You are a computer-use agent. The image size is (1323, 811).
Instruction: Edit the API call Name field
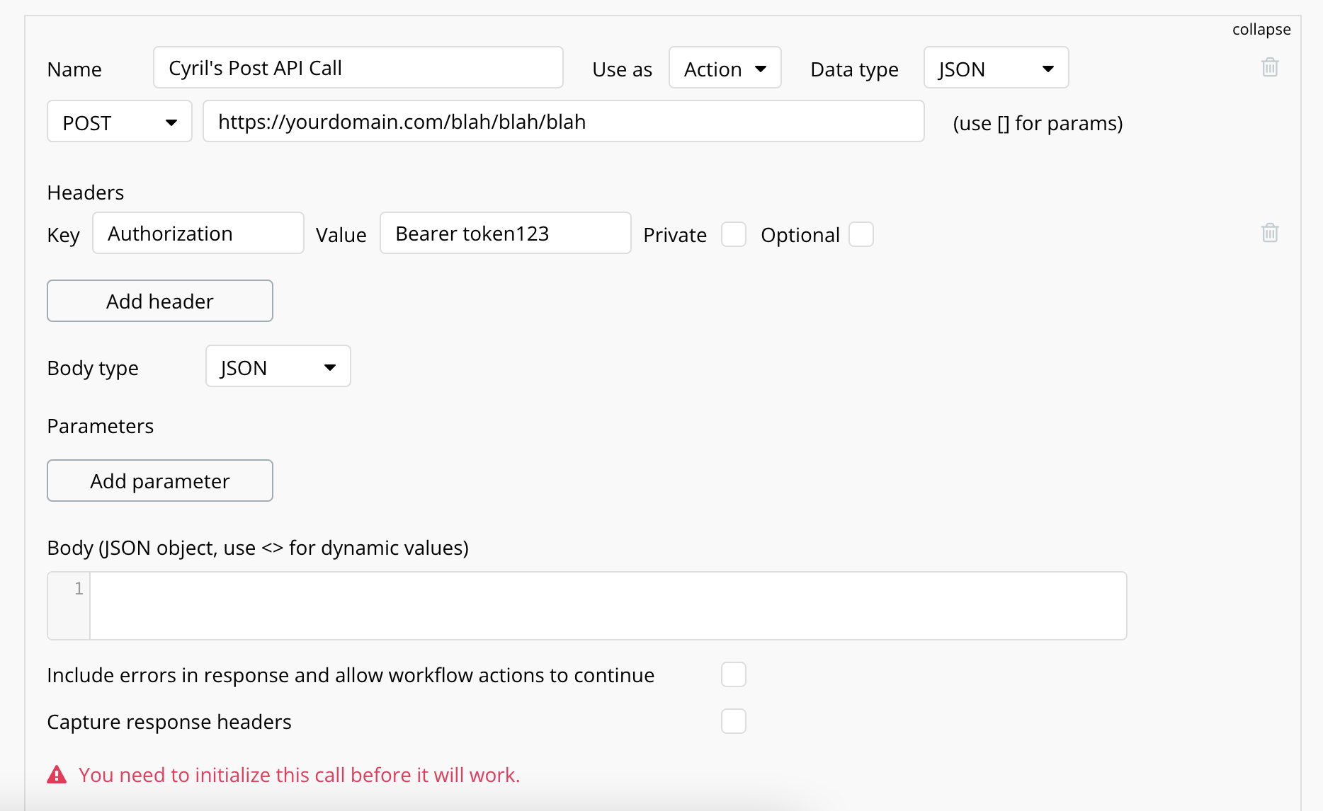(x=358, y=68)
